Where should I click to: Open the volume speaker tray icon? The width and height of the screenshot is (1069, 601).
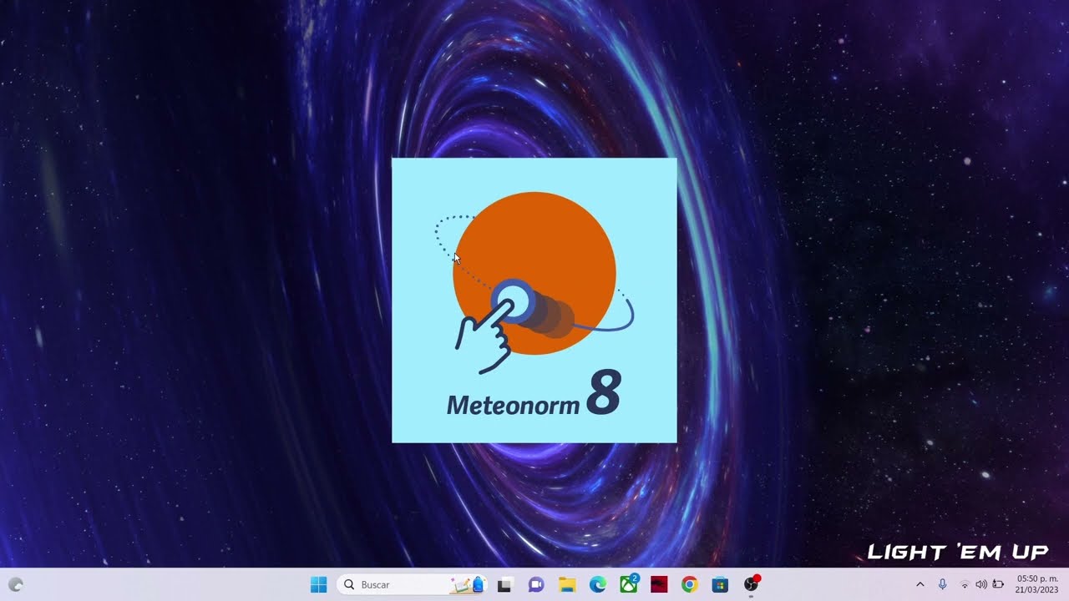coord(981,585)
